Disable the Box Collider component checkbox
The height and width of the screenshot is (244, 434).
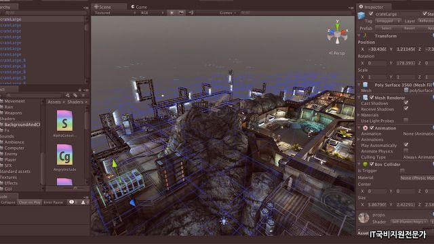coord(372,164)
